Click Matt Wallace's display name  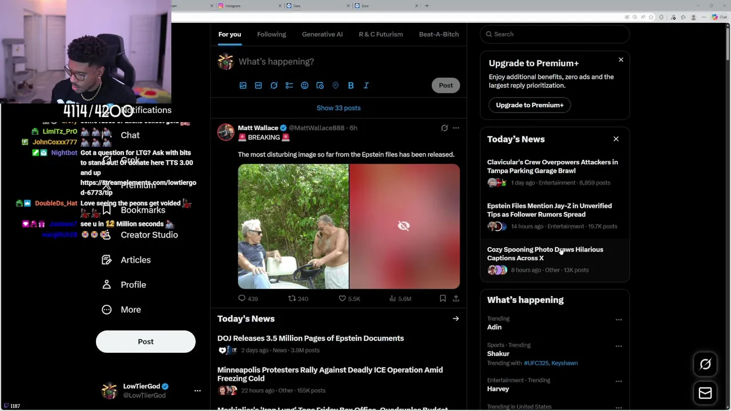(x=258, y=128)
